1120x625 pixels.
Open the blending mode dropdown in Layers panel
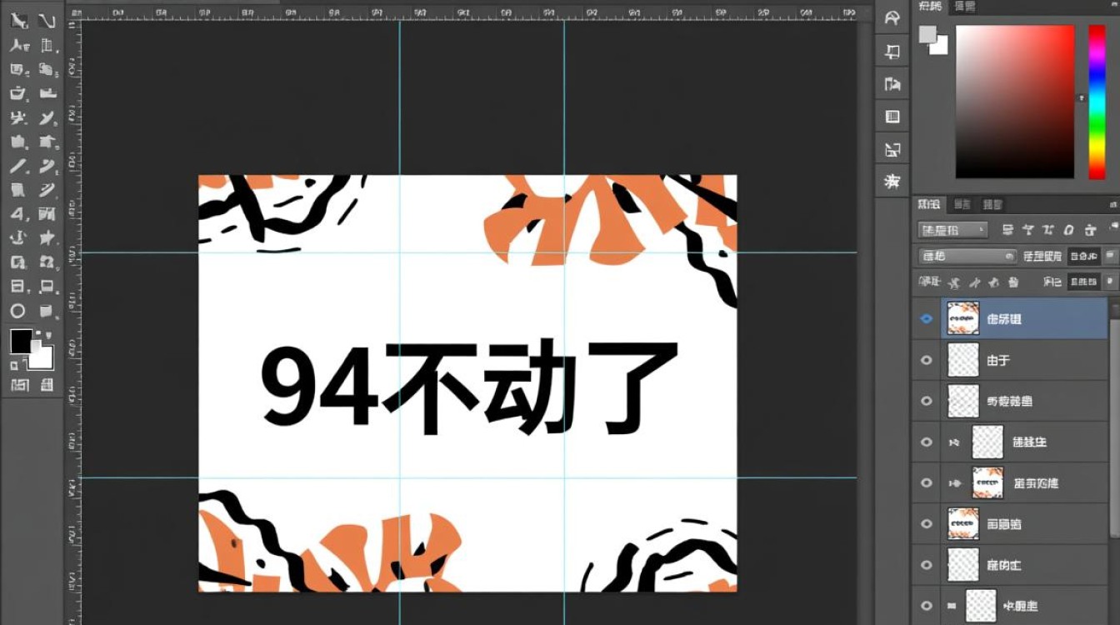(x=966, y=257)
